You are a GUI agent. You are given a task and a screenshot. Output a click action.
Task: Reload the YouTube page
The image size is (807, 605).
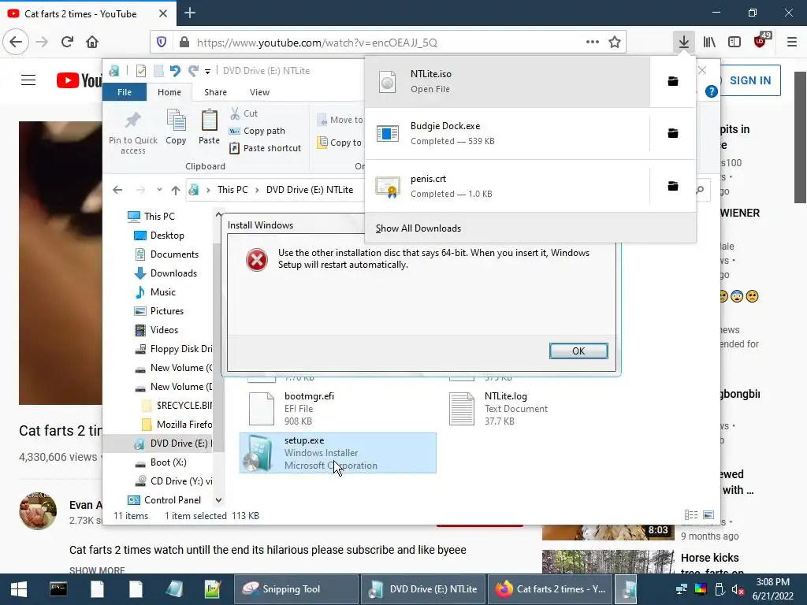(67, 43)
